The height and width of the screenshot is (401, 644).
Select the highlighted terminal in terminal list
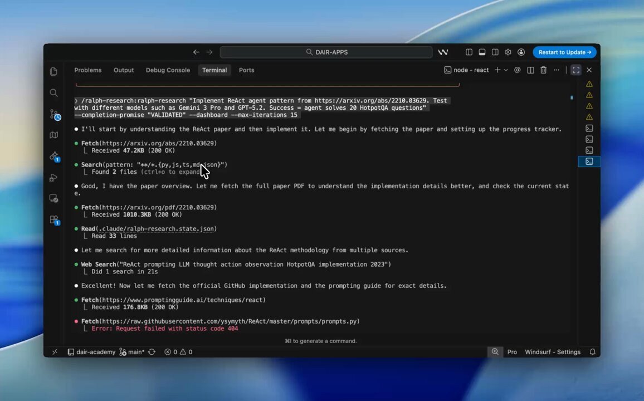589,162
